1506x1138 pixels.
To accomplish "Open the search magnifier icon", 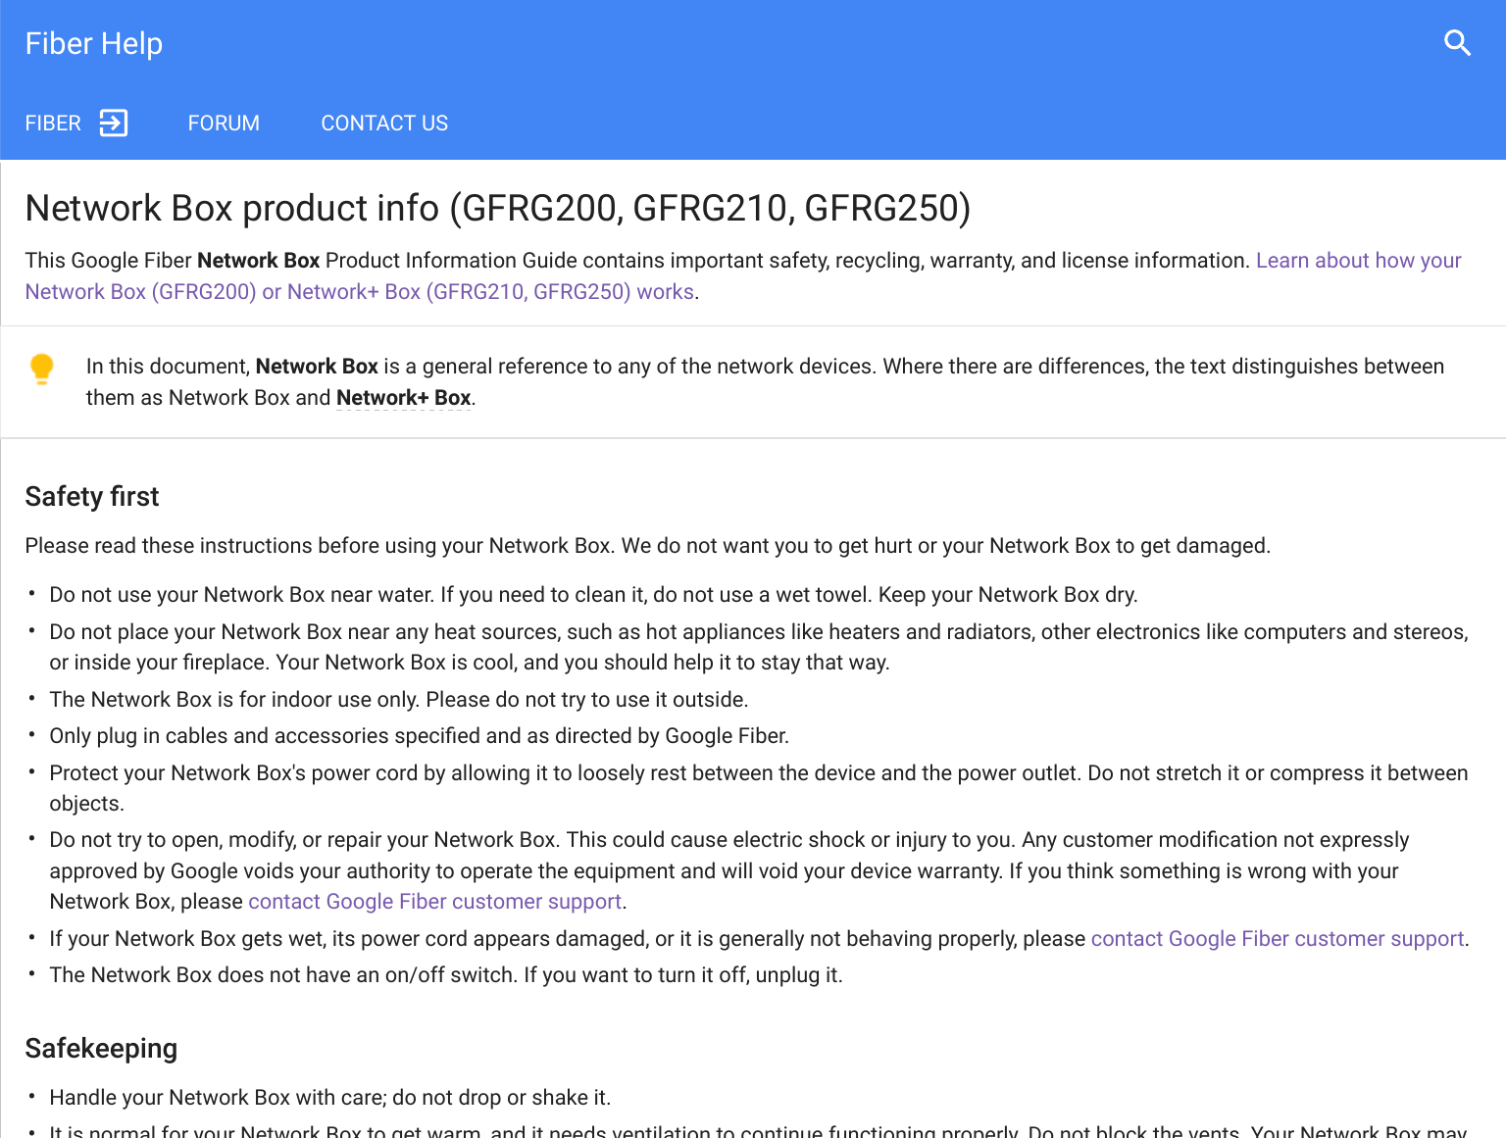I will pyautogui.click(x=1457, y=43).
